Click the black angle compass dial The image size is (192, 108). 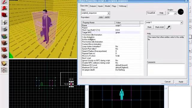click(x=181, y=12)
